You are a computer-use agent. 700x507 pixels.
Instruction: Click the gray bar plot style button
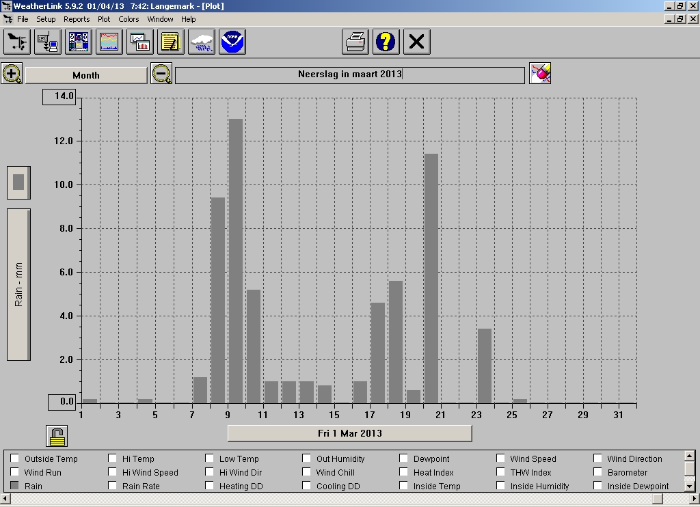(18, 182)
